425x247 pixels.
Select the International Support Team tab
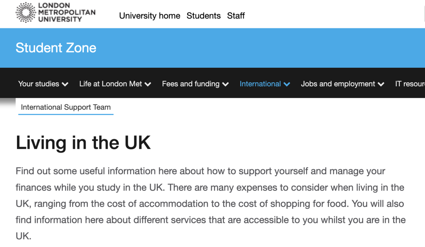pos(66,107)
